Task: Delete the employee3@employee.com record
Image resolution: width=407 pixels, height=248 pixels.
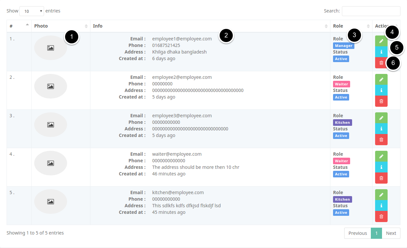Action: [381, 140]
